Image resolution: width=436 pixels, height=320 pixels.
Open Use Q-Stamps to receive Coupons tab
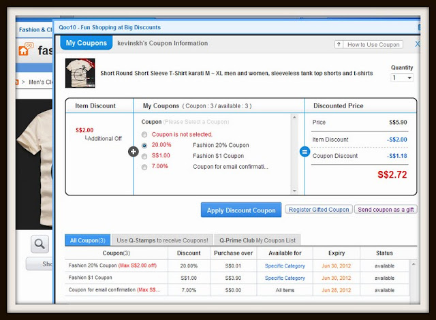162,240
